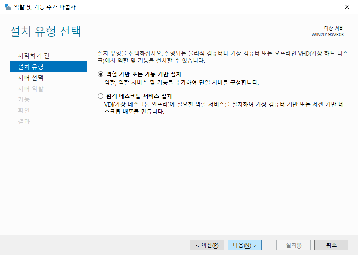Image resolution: width=358 pixels, height=255 pixels.
Task: Go to 시작하기 전 step
Action: 34,56
